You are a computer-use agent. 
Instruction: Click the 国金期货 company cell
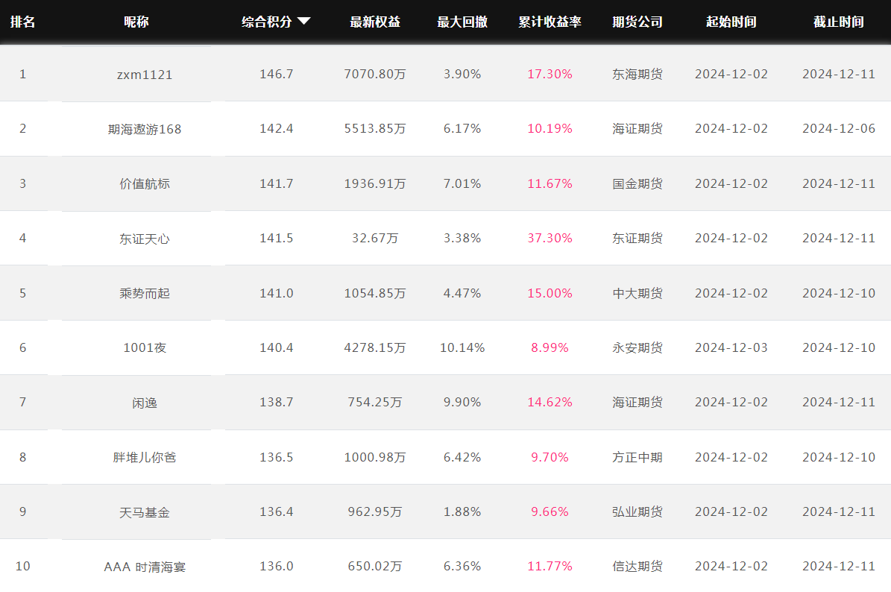(x=637, y=183)
